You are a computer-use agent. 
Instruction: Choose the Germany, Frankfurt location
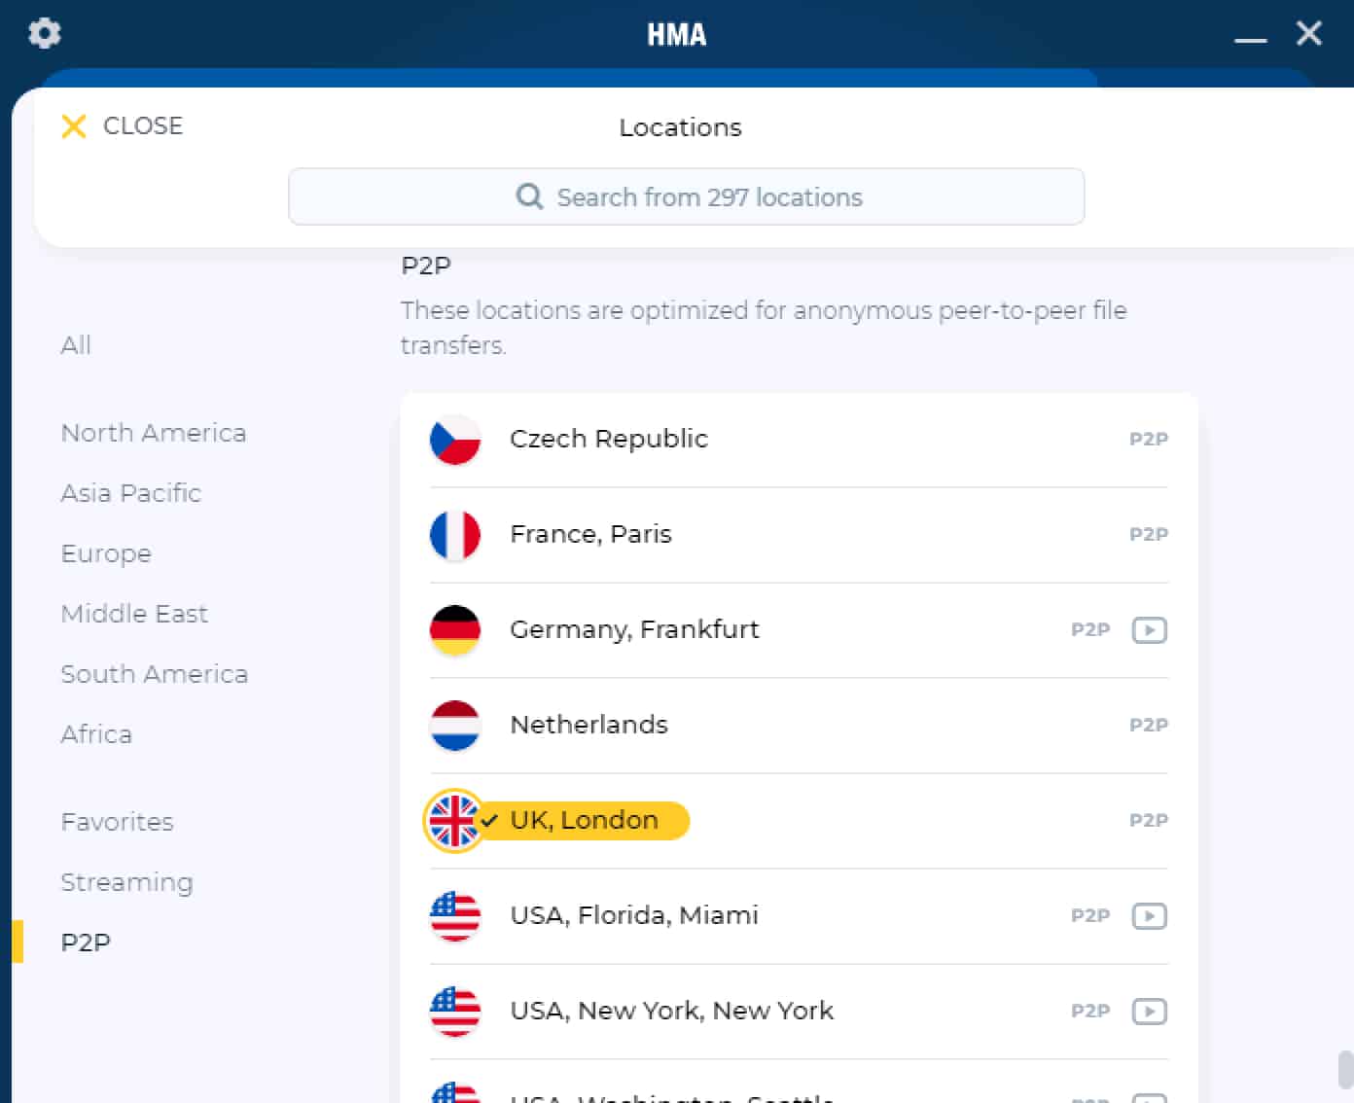pos(799,630)
